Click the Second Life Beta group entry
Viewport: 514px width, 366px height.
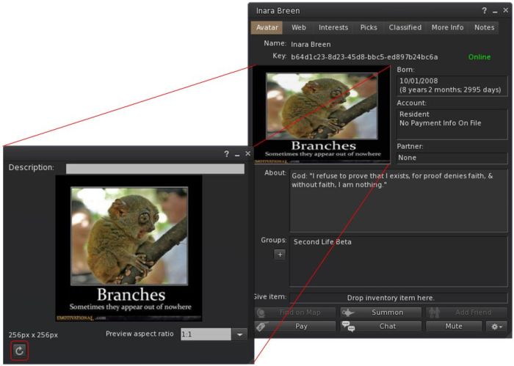coord(322,242)
